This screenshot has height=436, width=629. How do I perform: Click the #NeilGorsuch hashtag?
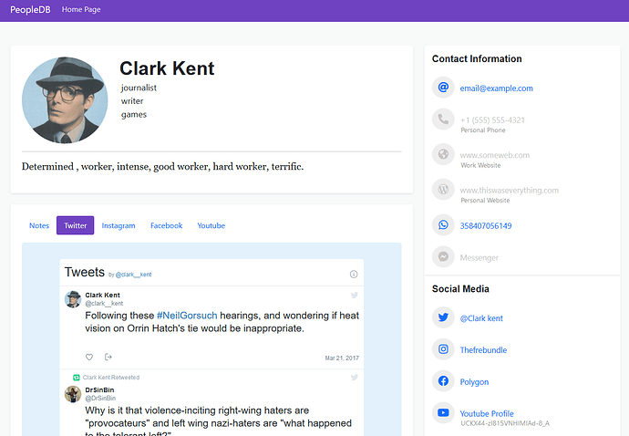point(187,316)
